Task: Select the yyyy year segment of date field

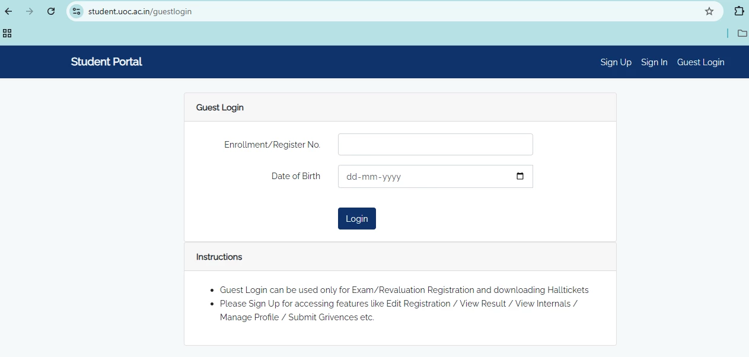Action: (x=391, y=177)
